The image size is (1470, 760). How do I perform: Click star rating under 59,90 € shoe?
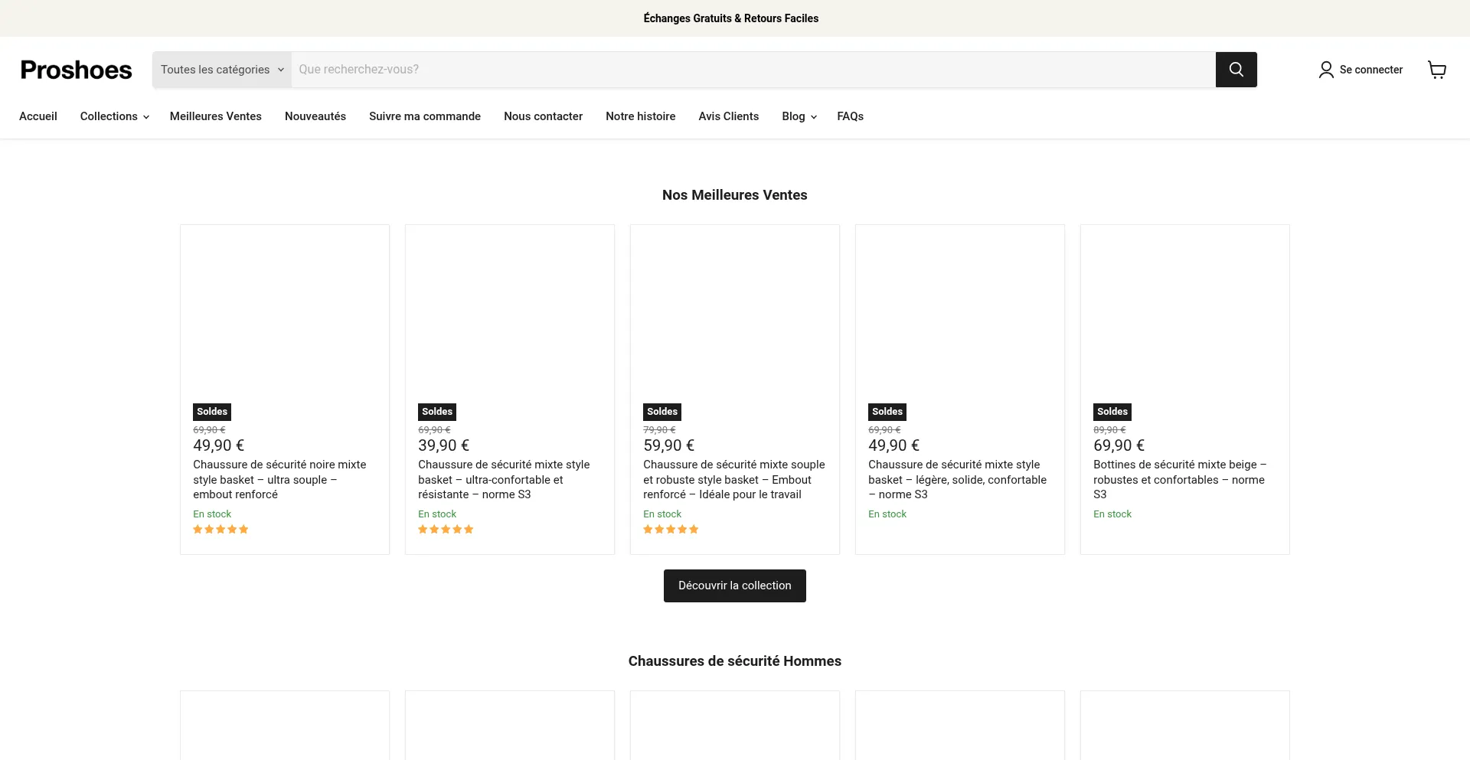671,530
